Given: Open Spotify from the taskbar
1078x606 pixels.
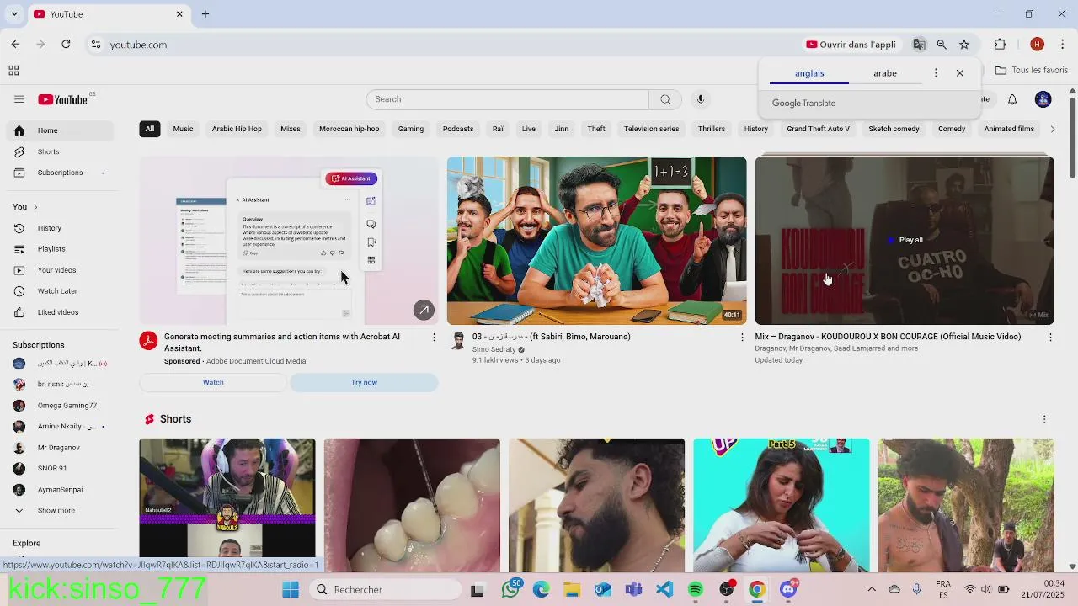Looking at the screenshot, I should point(696,589).
